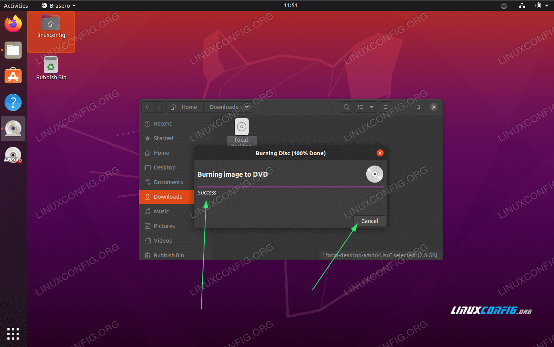Viewport: 554px width, 347px height.
Task: Select Desktop in the Files sidebar
Action: tap(167, 168)
